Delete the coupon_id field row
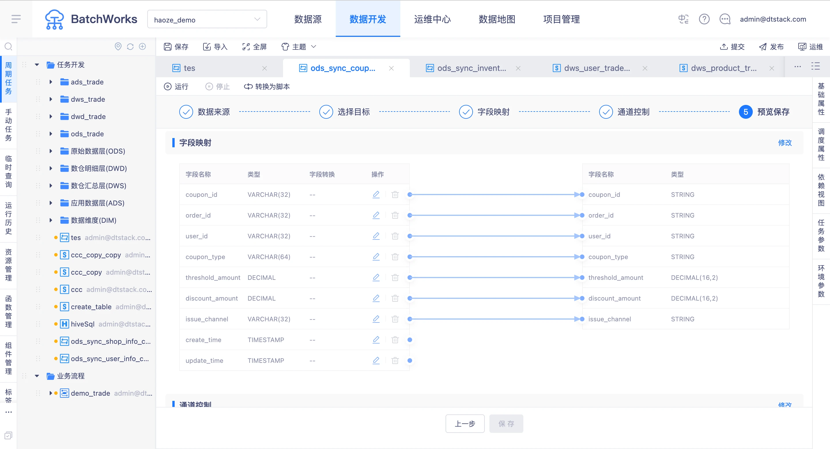830x449 pixels. pos(395,195)
